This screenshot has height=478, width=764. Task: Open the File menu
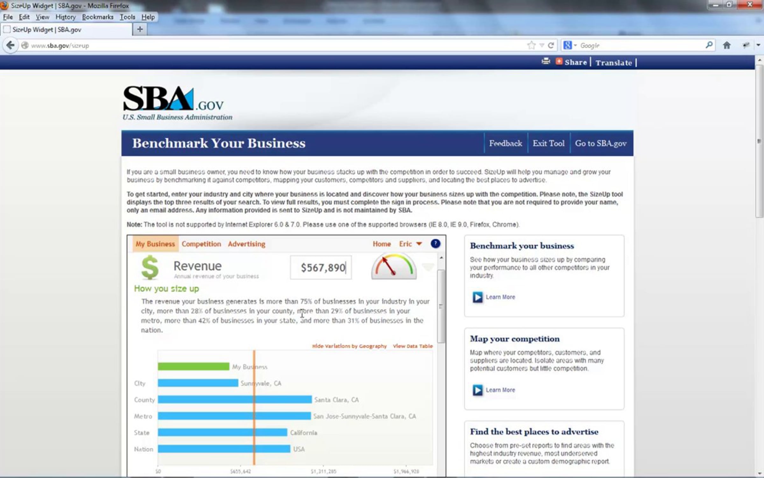(x=8, y=17)
